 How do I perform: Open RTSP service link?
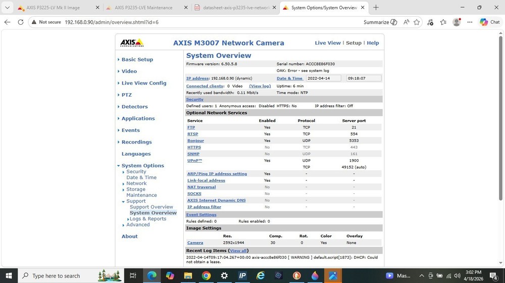(x=192, y=134)
